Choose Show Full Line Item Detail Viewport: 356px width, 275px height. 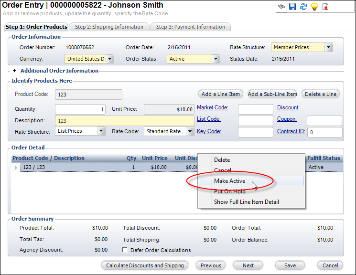click(246, 202)
